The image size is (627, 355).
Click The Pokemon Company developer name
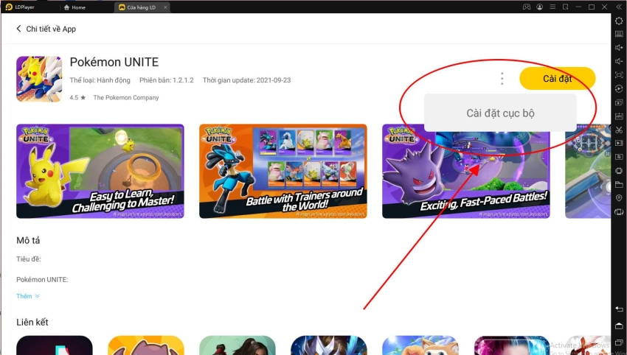coord(126,97)
